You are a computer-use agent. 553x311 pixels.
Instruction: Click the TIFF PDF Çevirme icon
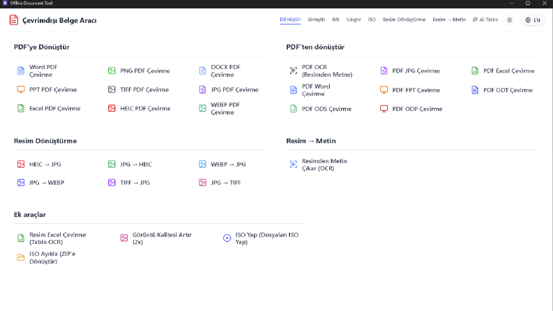pyautogui.click(x=112, y=89)
